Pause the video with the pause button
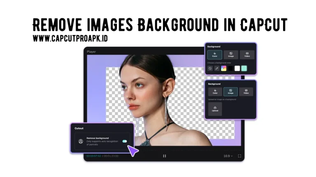Screen dimensions: 316x177 click(165, 156)
